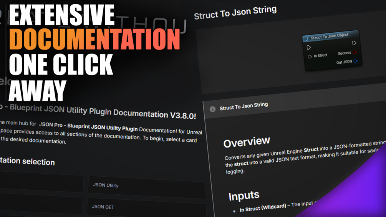The width and height of the screenshot is (386, 217).
Task: Click the Inputs heading
Action: [x=244, y=196]
